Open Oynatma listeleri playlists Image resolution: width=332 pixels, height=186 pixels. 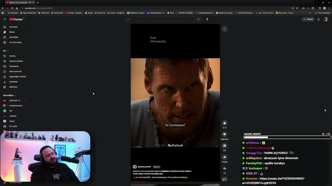(x=16, y=61)
